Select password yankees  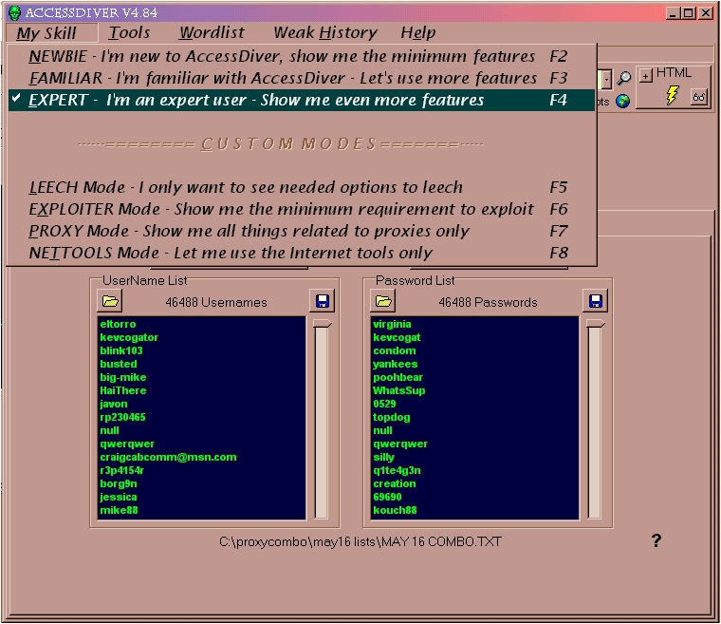tap(395, 365)
